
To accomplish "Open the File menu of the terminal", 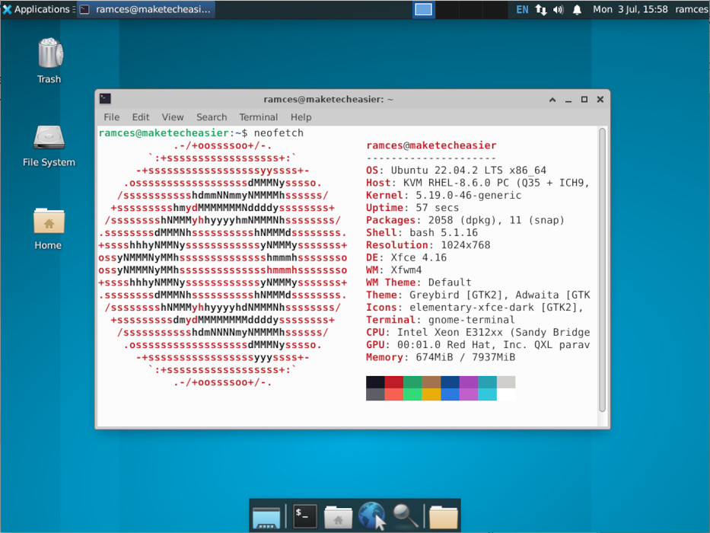I will (x=111, y=117).
